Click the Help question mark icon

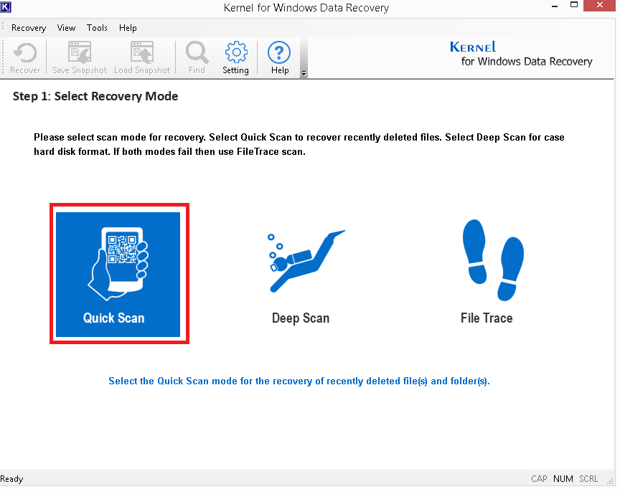(x=279, y=57)
